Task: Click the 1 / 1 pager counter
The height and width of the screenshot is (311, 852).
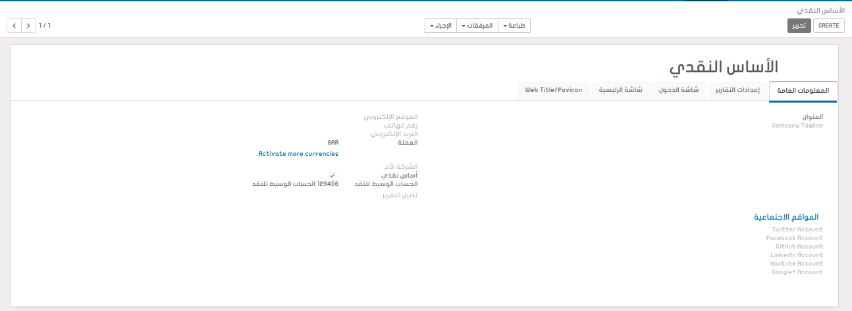Action: [45, 26]
